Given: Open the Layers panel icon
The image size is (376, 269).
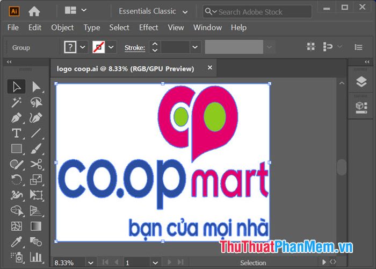Looking at the screenshot, I should pyautogui.click(x=361, y=82).
